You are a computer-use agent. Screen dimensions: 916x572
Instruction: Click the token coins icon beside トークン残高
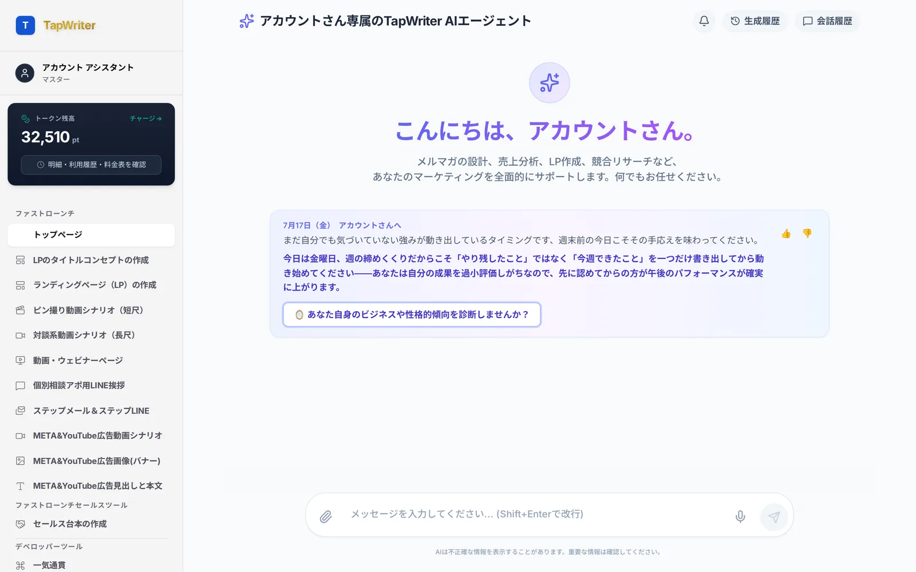coord(25,118)
